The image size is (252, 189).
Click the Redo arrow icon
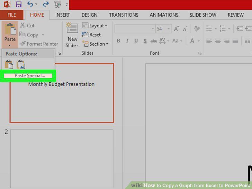pos(46,4)
